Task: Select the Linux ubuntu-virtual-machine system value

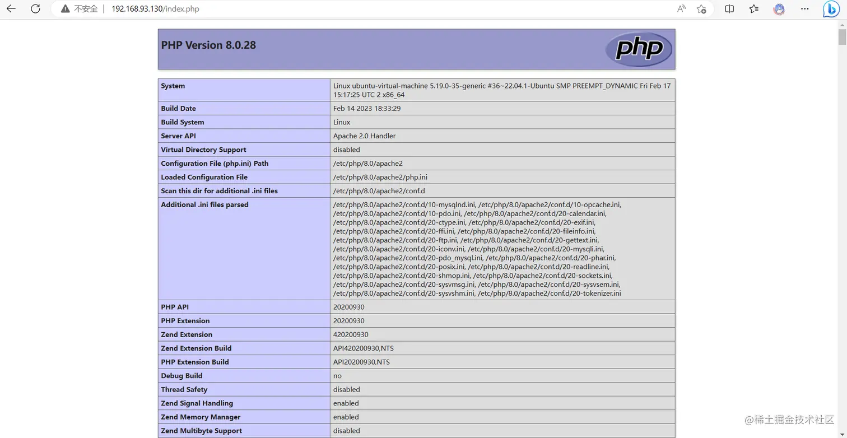Action: (502, 90)
